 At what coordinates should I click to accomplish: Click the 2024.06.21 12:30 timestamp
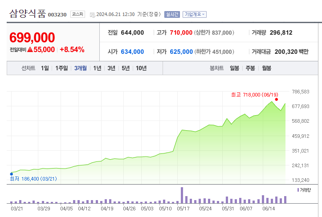(115, 14)
